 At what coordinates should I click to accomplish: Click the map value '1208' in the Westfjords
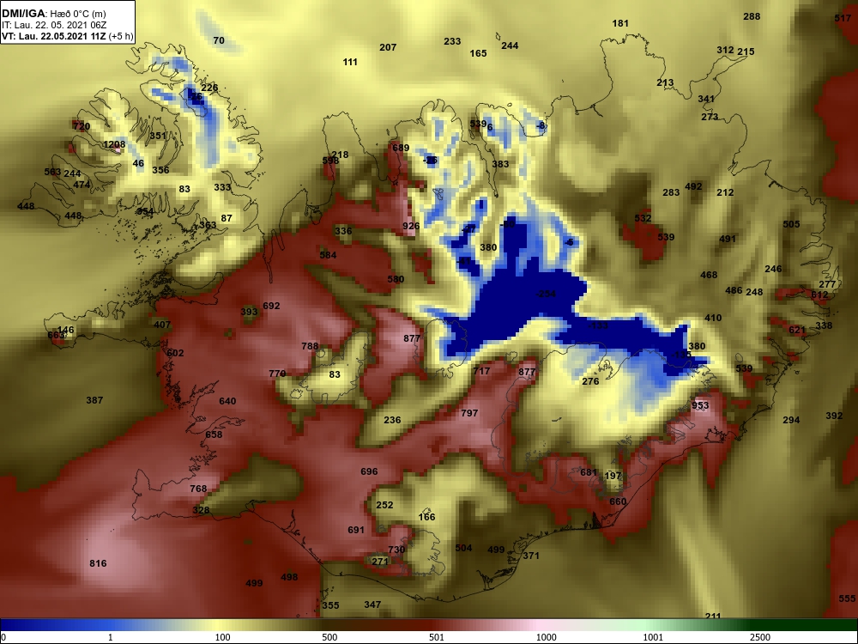point(114,144)
